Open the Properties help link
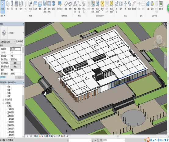This screenshot has width=169, height=142. tap(3, 77)
